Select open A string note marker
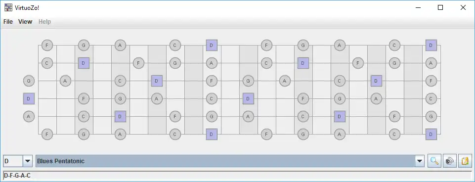Viewport: 475px width, 182px height. click(x=29, y=116)
